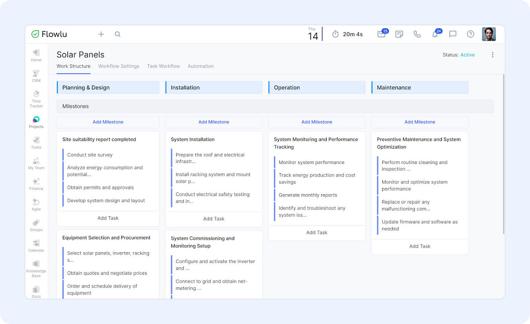Open the CRM section in the sidebar
Image resolution: width=530 pixels, height=324 pixels.
(x=36, y=76)
